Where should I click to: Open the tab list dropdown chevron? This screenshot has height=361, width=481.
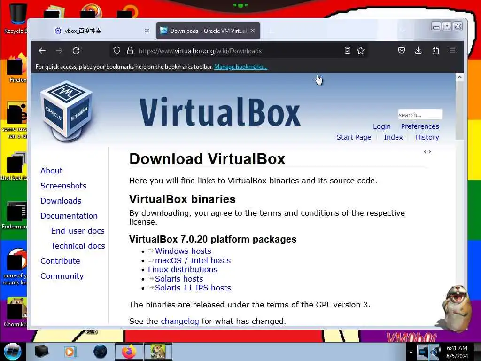pyautogui.click(x=403, y=31)
